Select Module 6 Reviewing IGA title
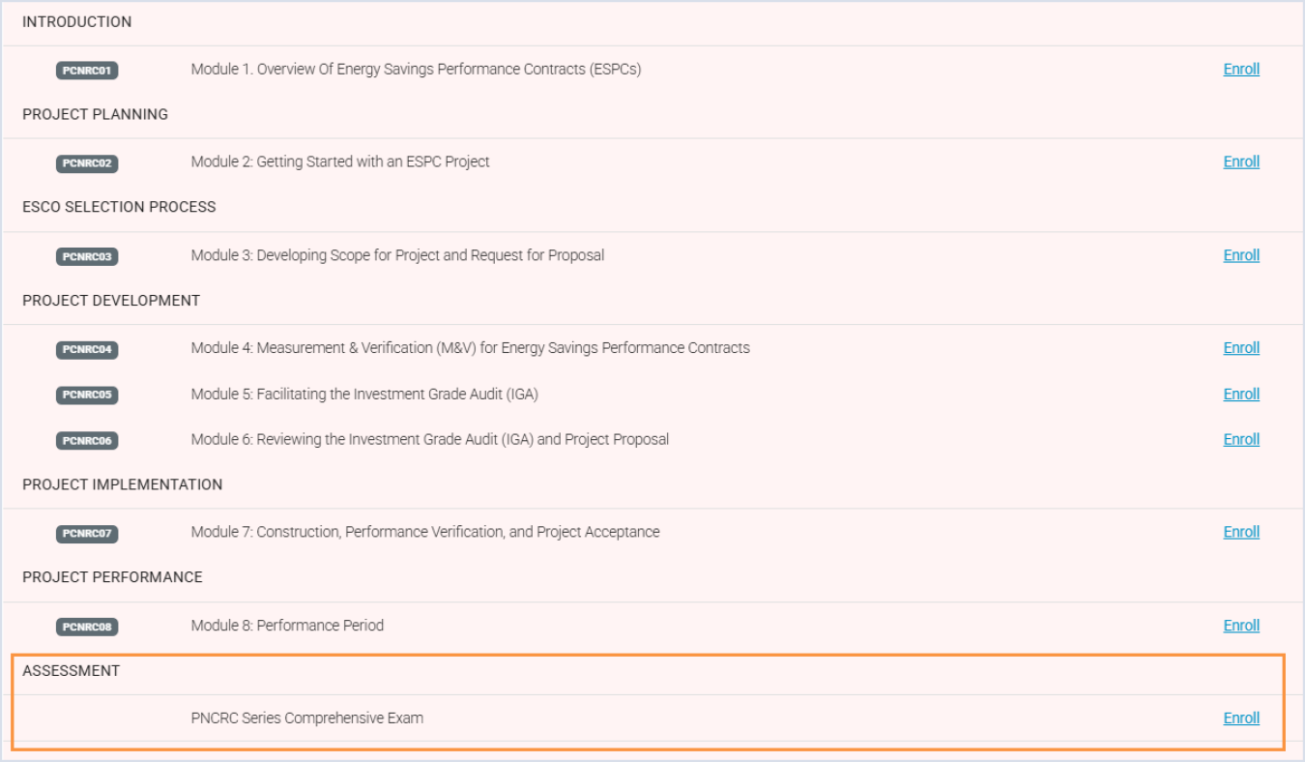 [429, 440]
